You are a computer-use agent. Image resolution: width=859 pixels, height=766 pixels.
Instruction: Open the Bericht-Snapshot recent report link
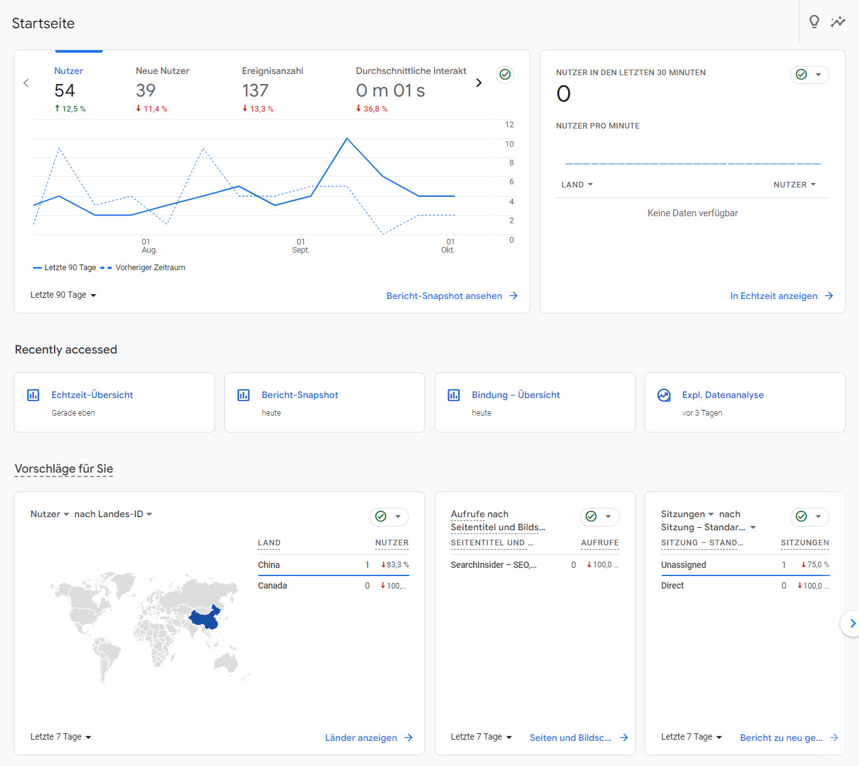(x=300, y=395)
